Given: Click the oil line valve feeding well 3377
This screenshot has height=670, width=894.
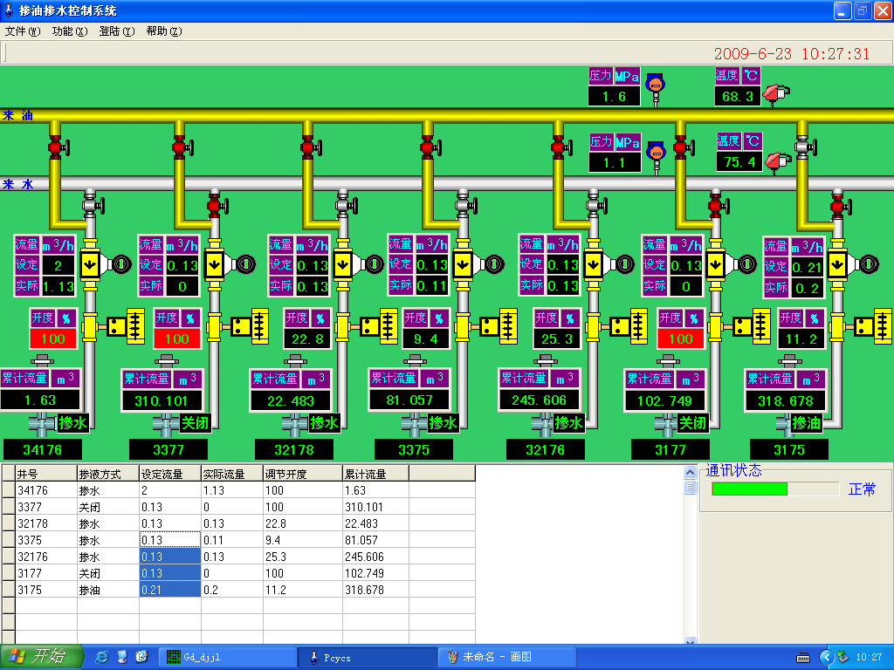Looking at the screenshot, I should point(182,147).
